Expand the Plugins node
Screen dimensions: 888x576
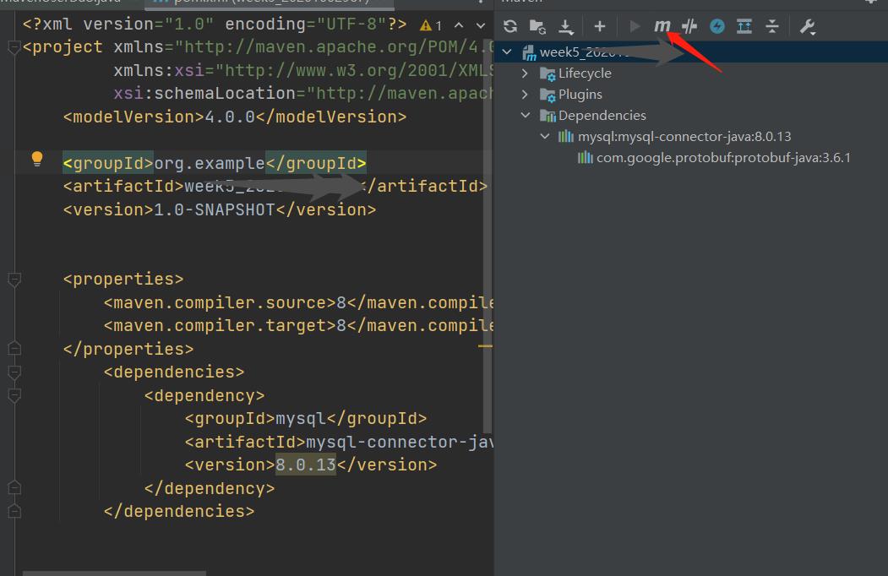(x=525, y=94)
